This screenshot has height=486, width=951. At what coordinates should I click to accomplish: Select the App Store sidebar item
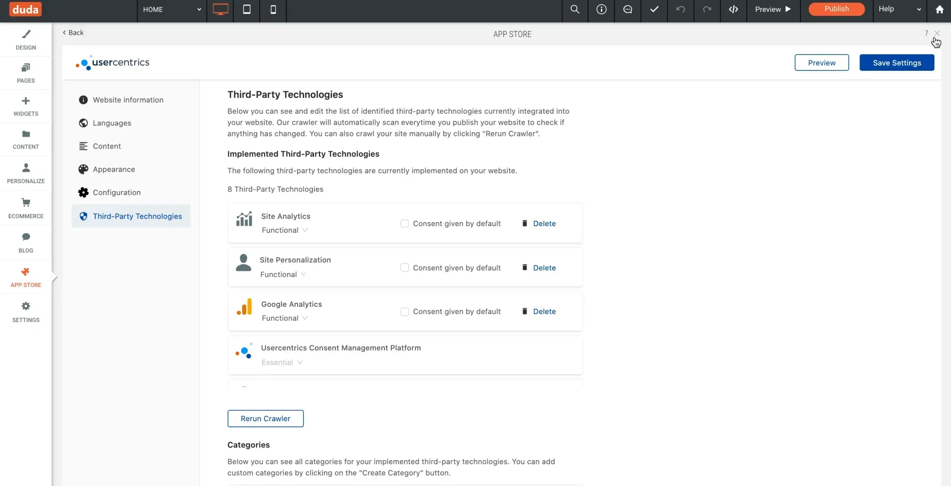pyautogui.click(x=26, y=277)
